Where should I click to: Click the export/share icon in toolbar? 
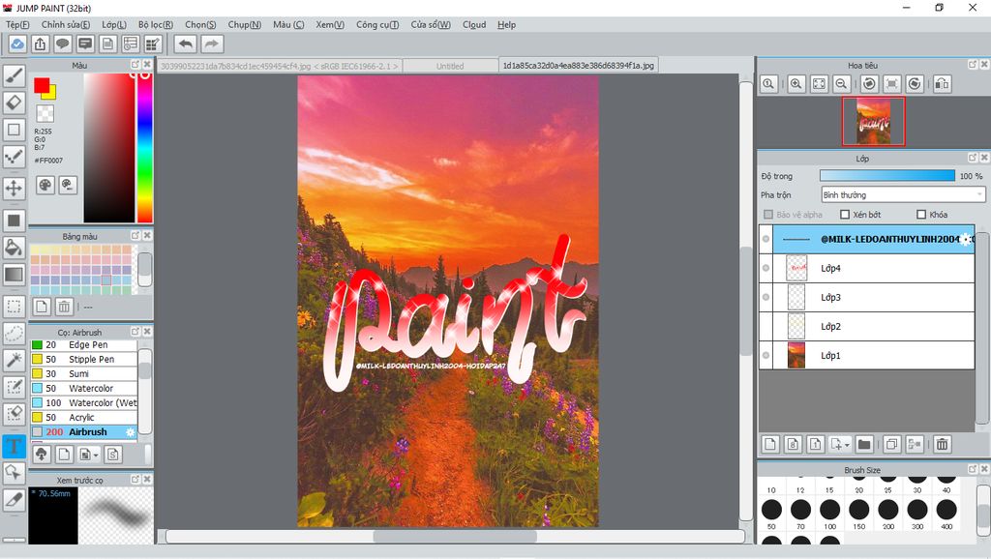(41, 44)
